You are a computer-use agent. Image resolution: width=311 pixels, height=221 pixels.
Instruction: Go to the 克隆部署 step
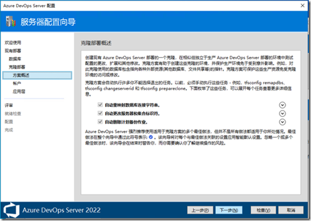pyautogui.click(x=17, y=67)
